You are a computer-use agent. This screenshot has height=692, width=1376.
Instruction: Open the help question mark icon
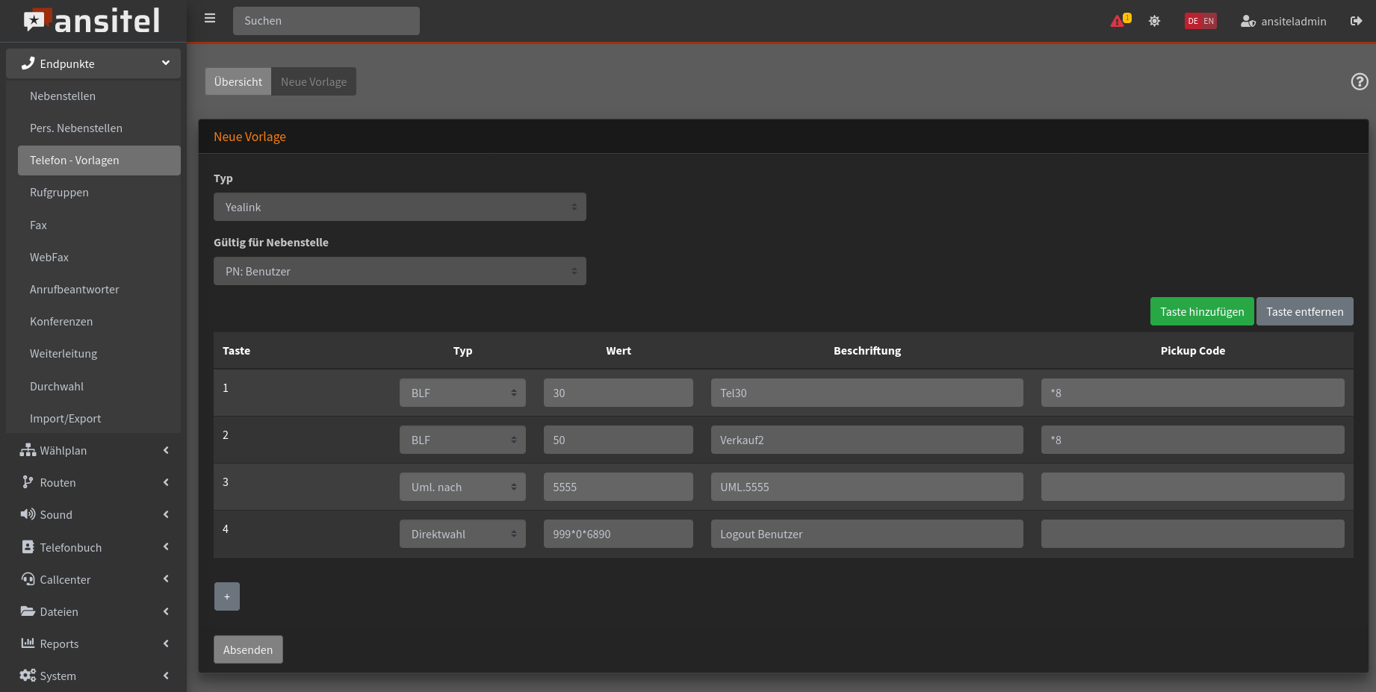pos(1359,81)
